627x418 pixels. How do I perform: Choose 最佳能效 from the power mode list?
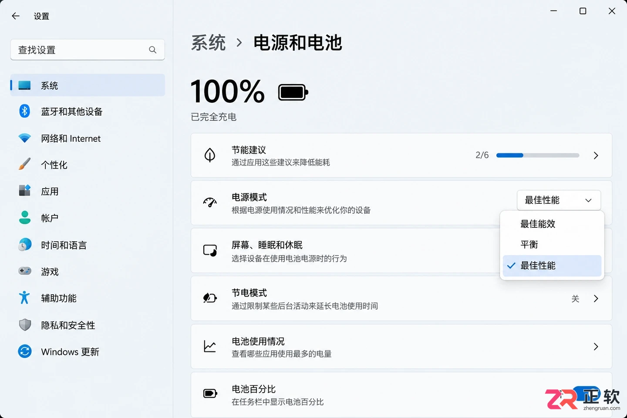coord(552,224)
